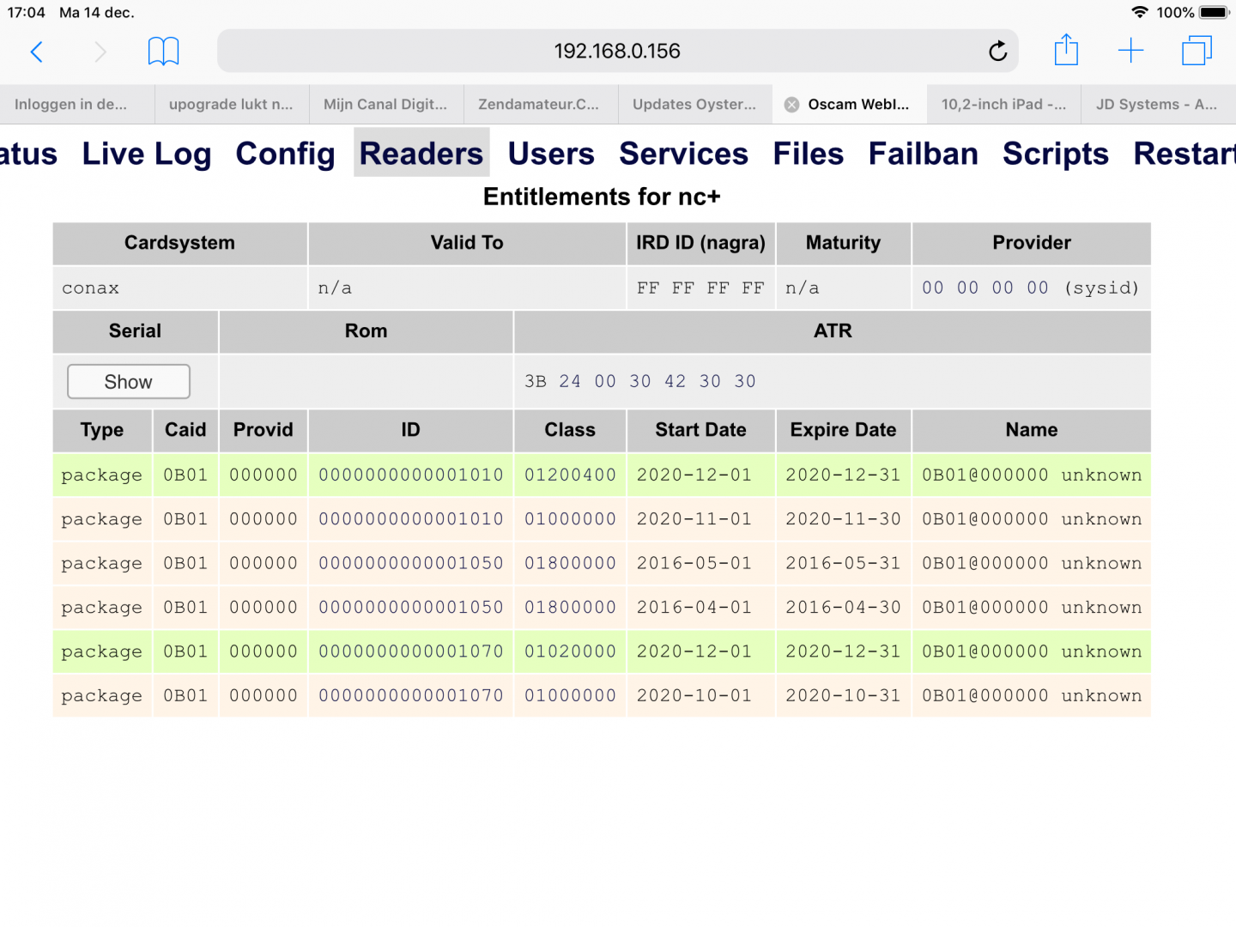
Task: Add a new tab with plus icon
Action: coord(1130,51)
